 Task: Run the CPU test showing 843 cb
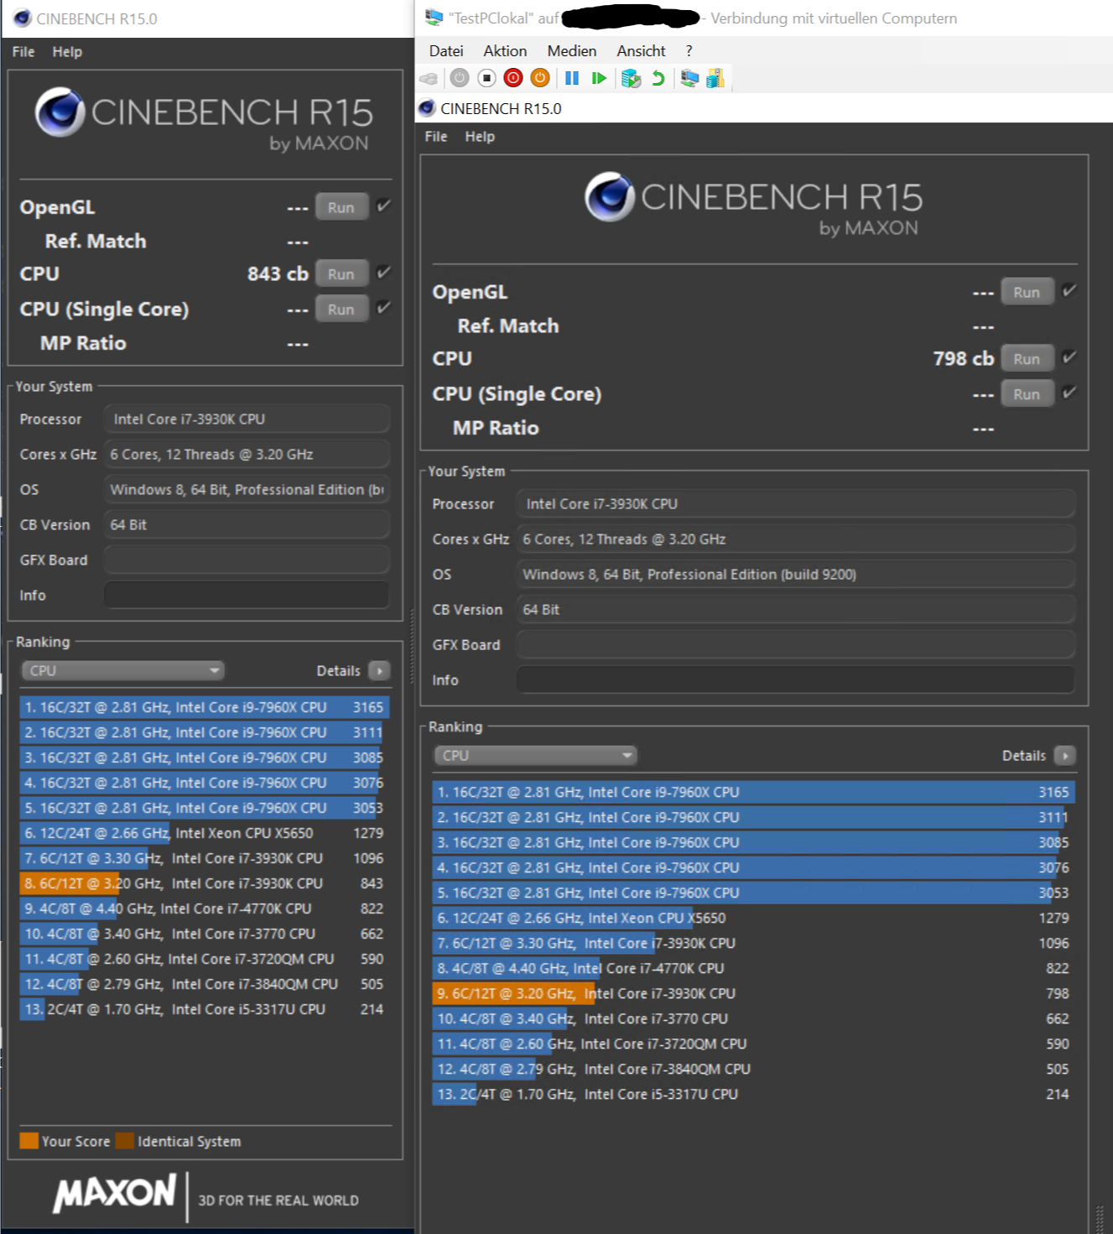point(341,273)
